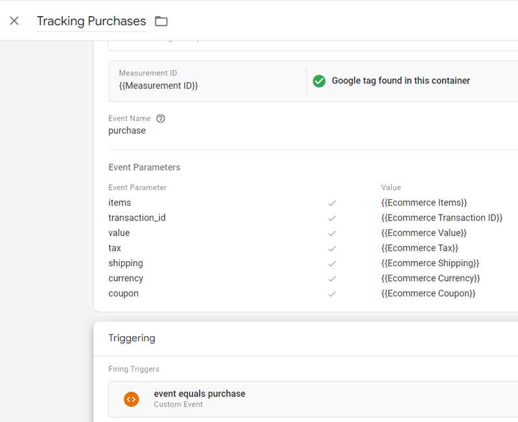
Task: Click the folder icon beside Tracking Purchases
Action: point(161,21)
